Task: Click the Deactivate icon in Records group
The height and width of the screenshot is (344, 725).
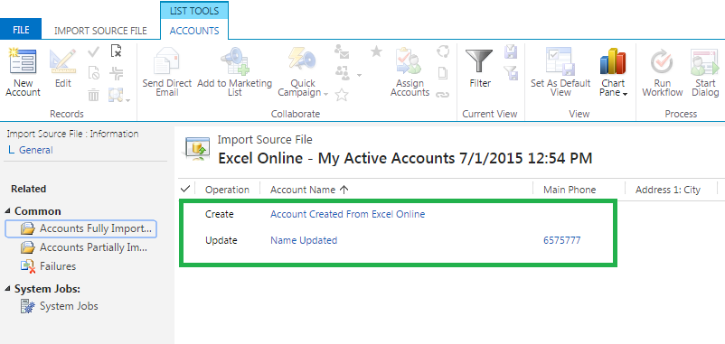Action: (93, 73)
